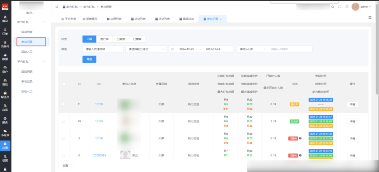The height and width of the screenshot is (172, 379).
Task: Click the start date 2024-12-25 field
Action: 187,49
